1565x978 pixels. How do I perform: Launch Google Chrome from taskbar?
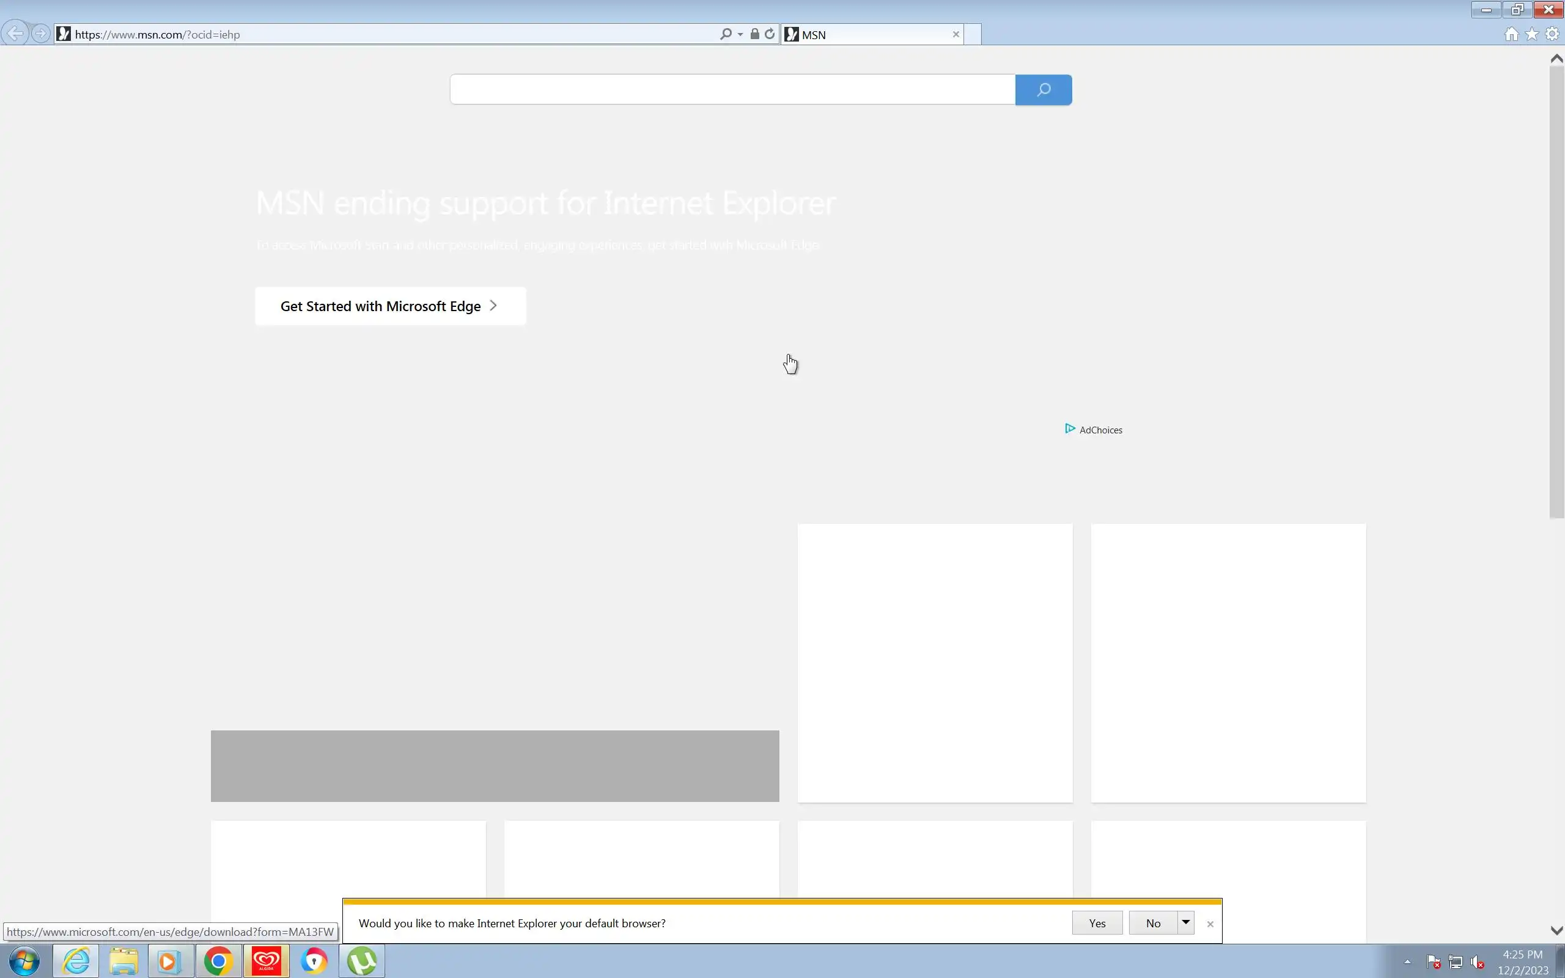(x=218, y=961)
